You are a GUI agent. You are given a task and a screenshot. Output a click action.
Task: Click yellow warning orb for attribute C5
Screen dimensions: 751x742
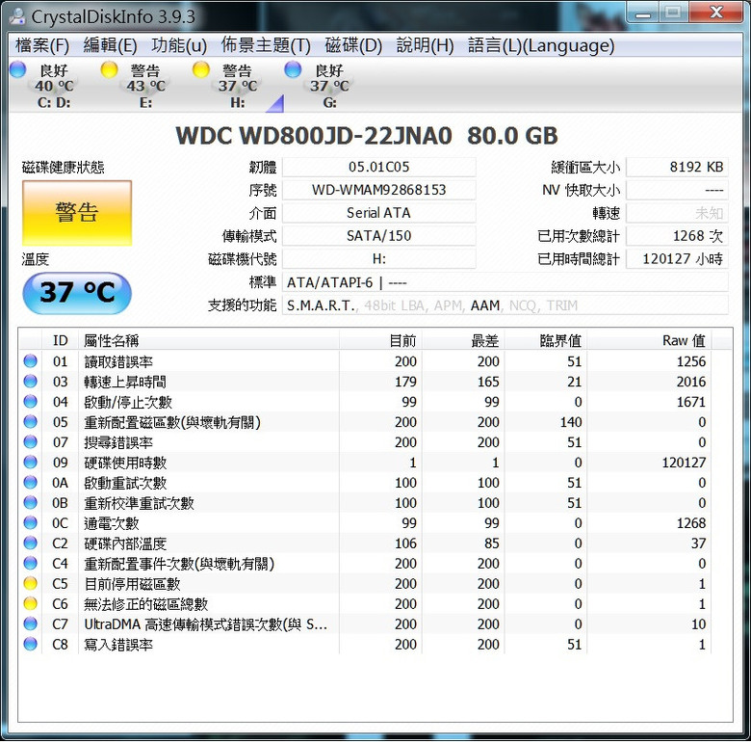coord(30,583)
